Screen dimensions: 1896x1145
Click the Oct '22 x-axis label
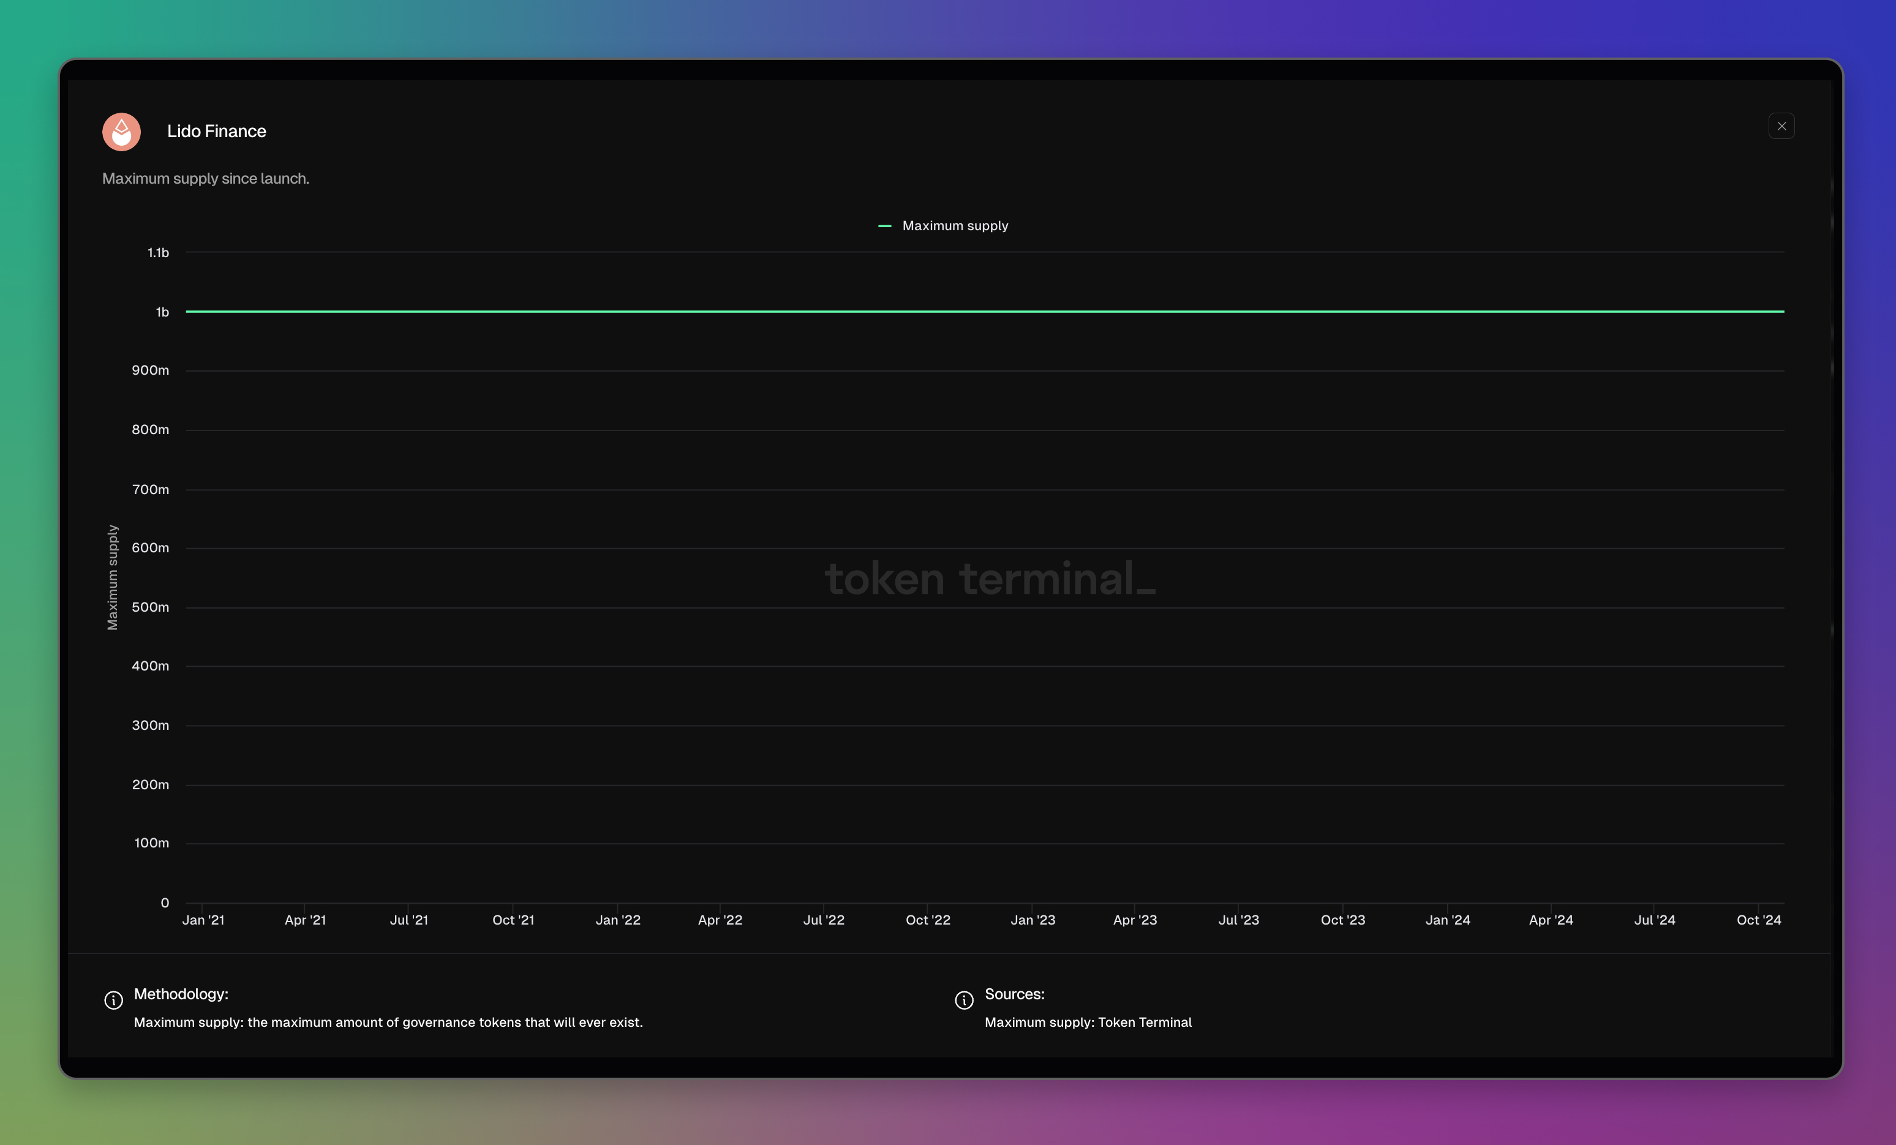coord(928,920)
